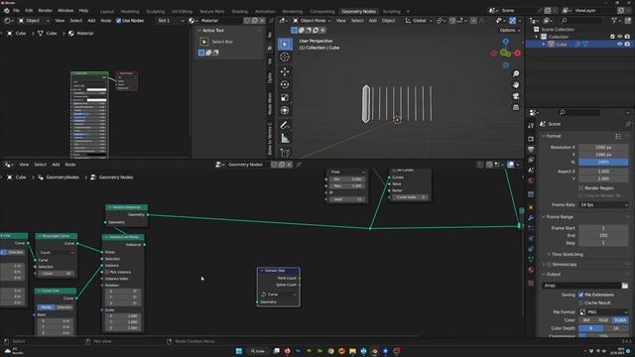Open the Window menu
The height and width of the screenshot is (357, 635).
[65, 11]
